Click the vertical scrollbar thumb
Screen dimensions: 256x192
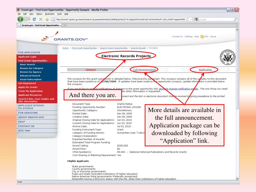click(x=237, y=70)
